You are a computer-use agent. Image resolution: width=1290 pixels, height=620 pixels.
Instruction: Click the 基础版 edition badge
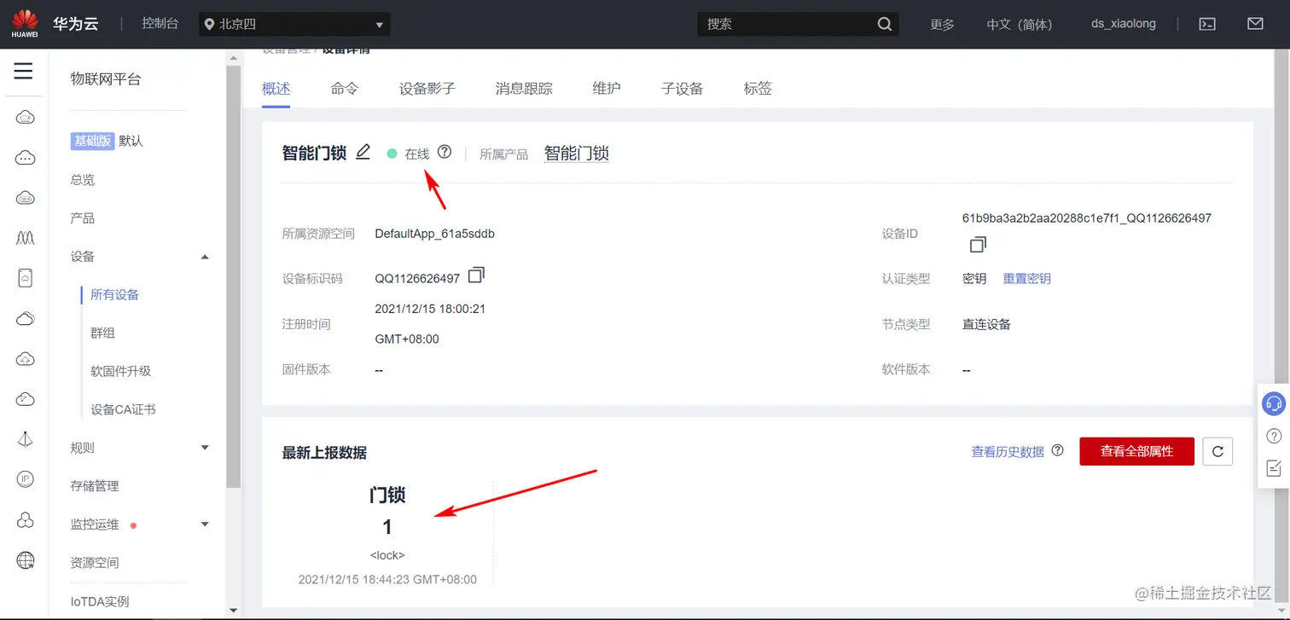coord(92,141)
